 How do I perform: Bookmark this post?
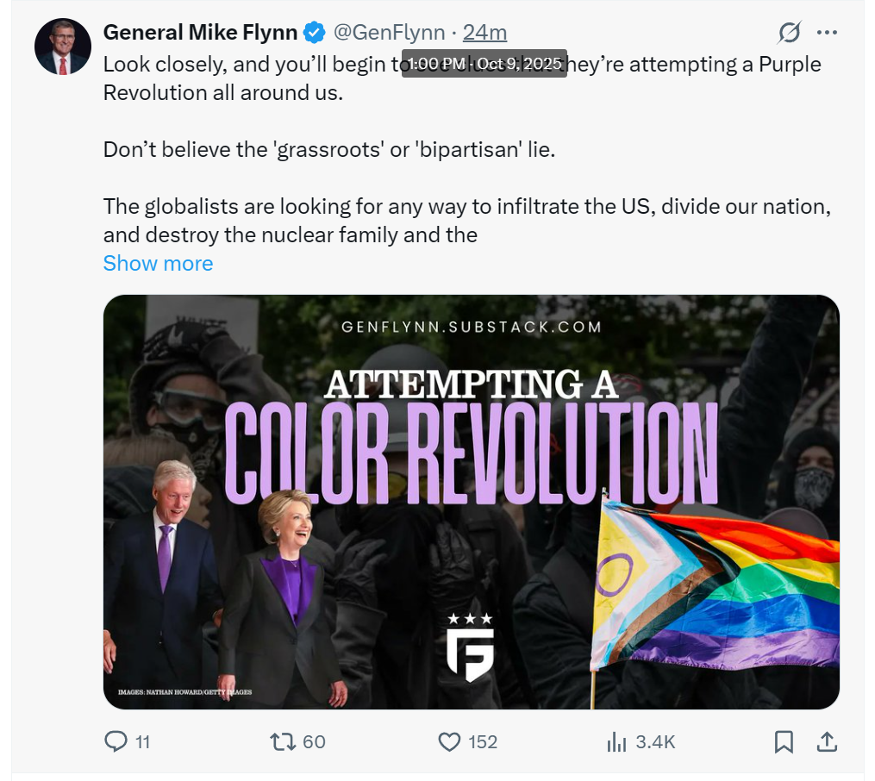pos(784,741)
